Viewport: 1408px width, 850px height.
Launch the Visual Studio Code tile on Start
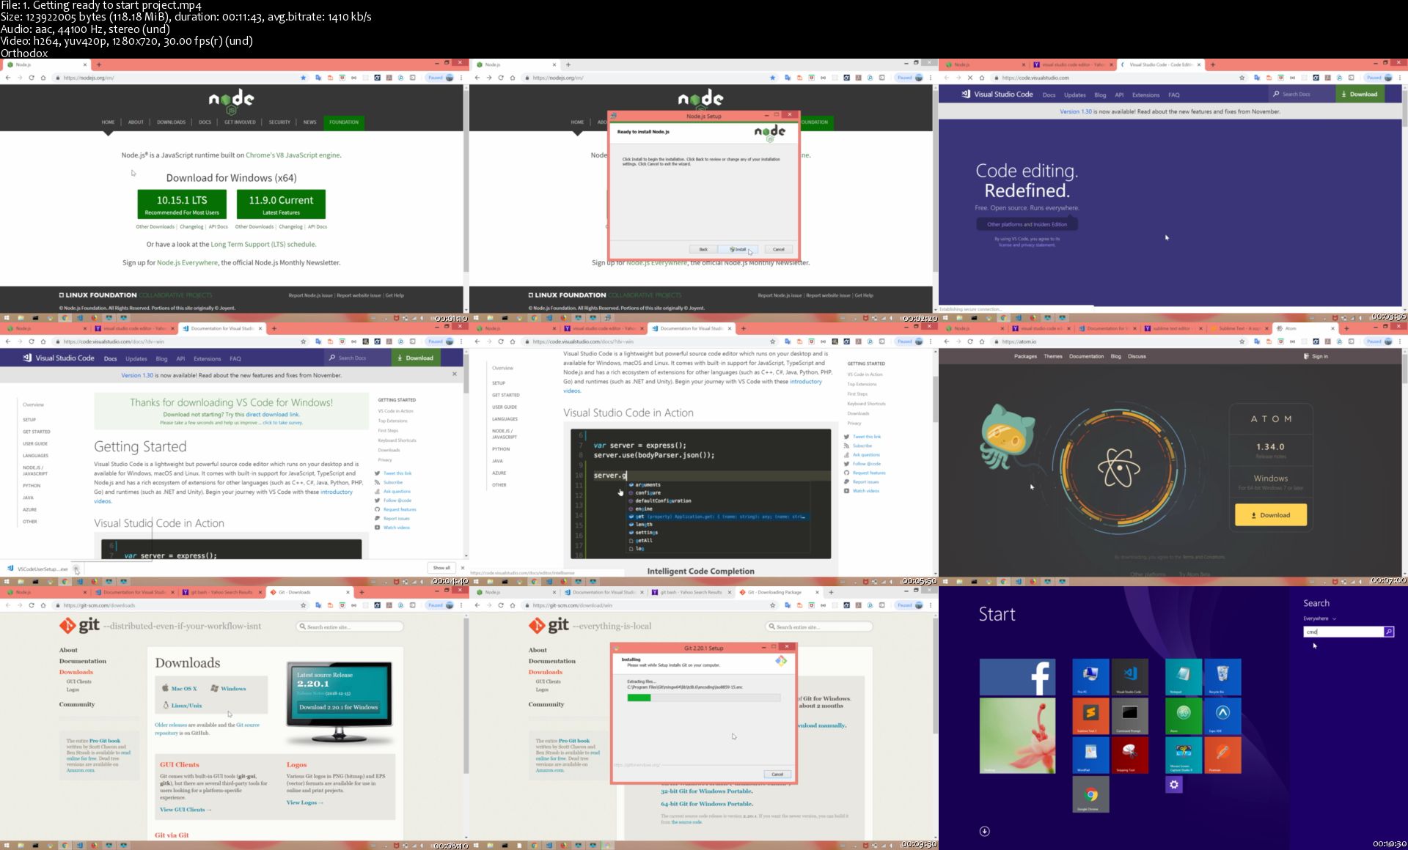pyautogui.click(x=1129, y=676)
